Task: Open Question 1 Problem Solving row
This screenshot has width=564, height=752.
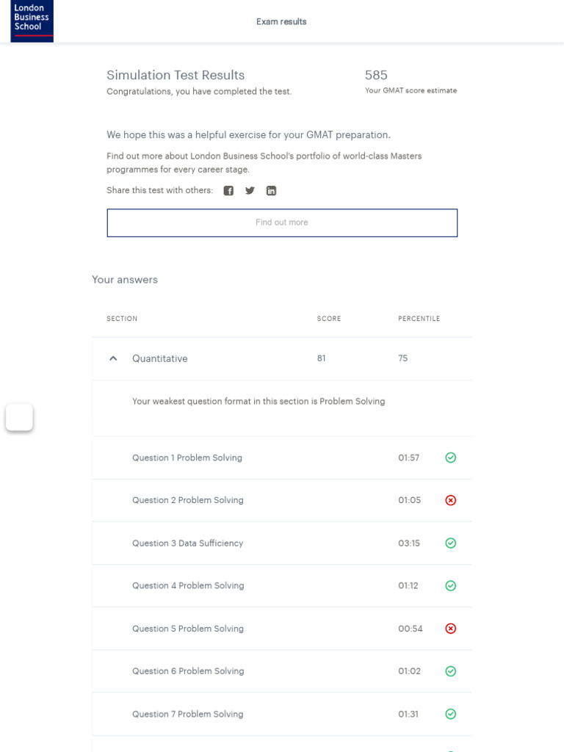Action: pyautogui.click(x=187, y=458)
